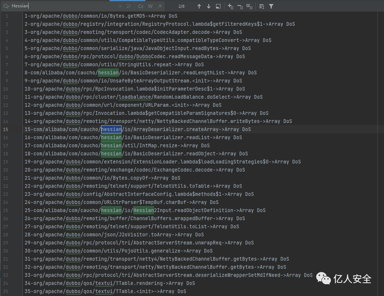Screen dimensions: 384x296
Task: Open search results in Find window
Action: click(218, 6)
